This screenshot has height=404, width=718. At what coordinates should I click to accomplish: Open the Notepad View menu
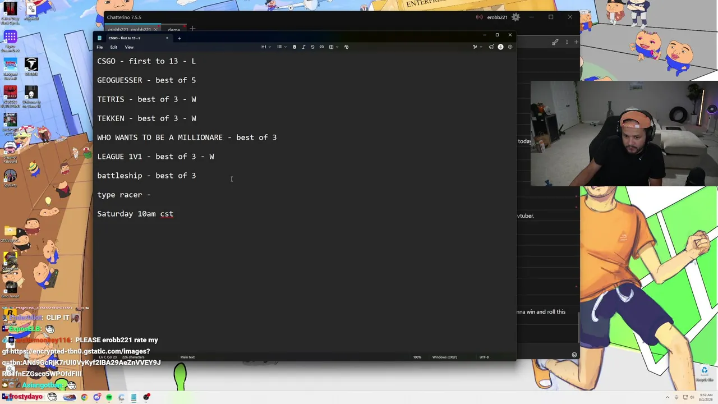point(129,47)
